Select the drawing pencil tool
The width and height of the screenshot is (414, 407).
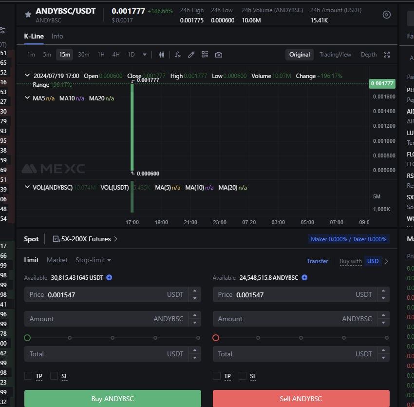pos(191,55)
